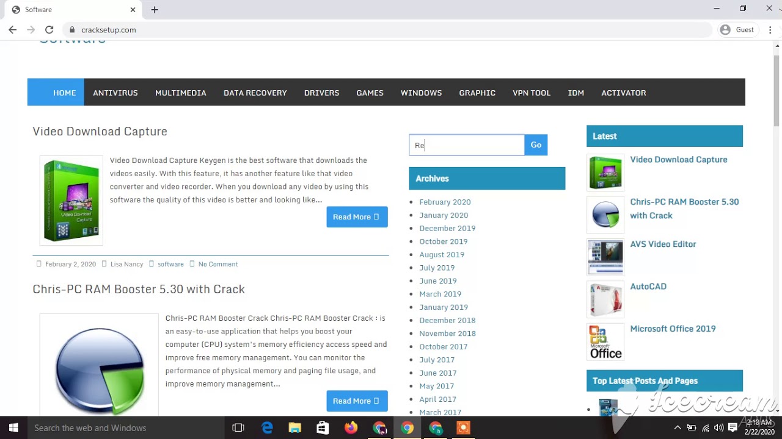This screenshot has width=782, height=439.
Task: Open author Lisa Nancy's link
Action: tap(126, 264)
